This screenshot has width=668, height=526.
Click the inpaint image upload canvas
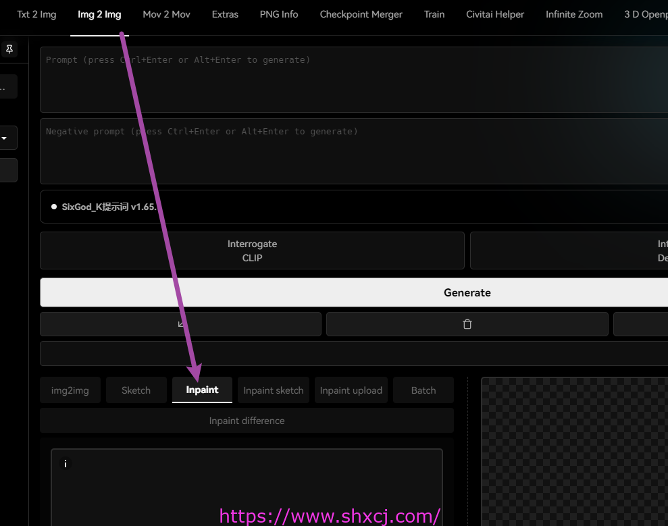[x=247, y=488]
